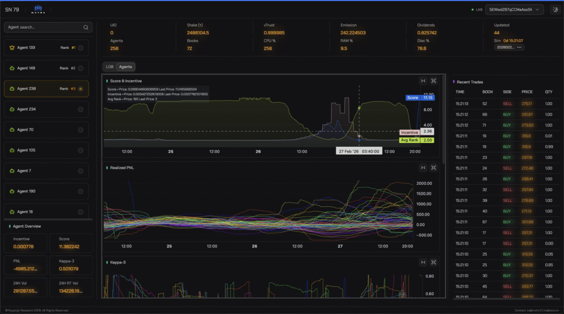
Task: Select the Agents tab
Action: tap(126, 67)
